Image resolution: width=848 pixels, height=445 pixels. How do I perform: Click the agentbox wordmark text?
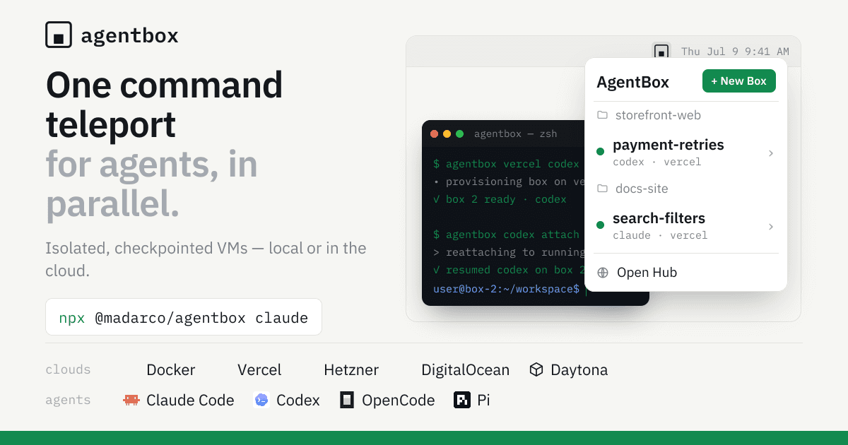point(129,35)
